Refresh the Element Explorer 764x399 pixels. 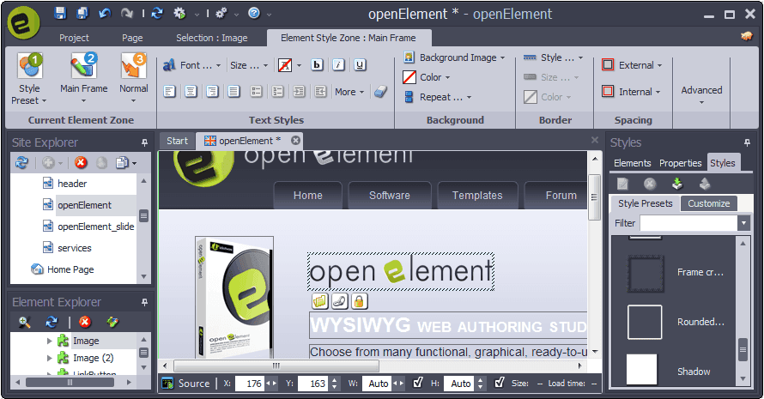tap(52, 322)
